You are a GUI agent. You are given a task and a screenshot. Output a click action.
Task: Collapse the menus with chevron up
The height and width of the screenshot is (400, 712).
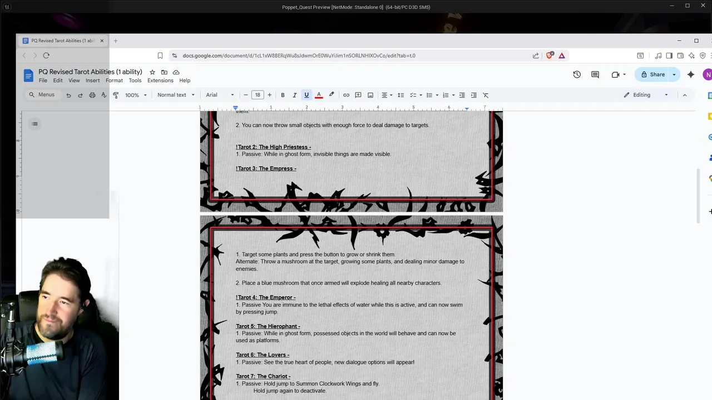685,95
